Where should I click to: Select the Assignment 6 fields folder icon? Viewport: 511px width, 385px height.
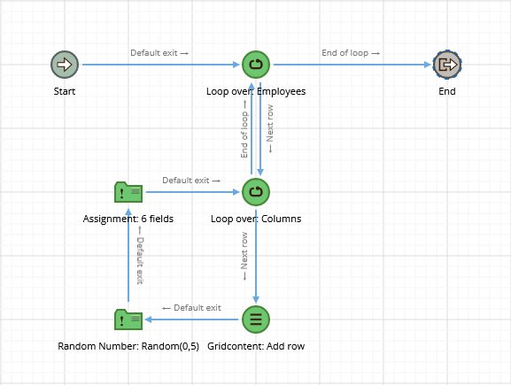point(128,192)
